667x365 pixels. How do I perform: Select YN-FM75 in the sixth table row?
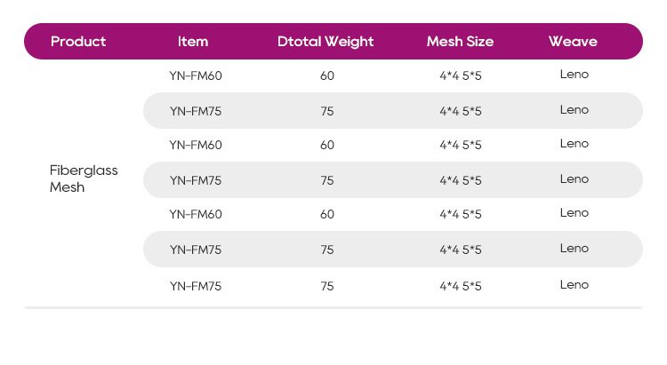click(x=195, y=250)
